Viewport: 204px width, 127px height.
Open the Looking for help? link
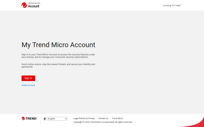pyautogui.click(x=172, y=5)
